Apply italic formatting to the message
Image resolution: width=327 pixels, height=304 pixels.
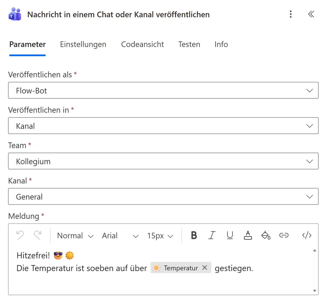[x=212, y=235]
